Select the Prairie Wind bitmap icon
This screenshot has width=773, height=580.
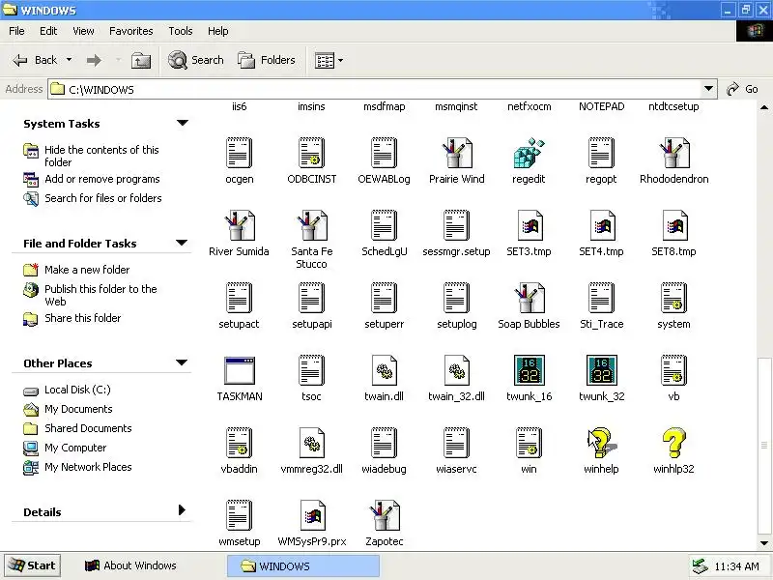456,153
